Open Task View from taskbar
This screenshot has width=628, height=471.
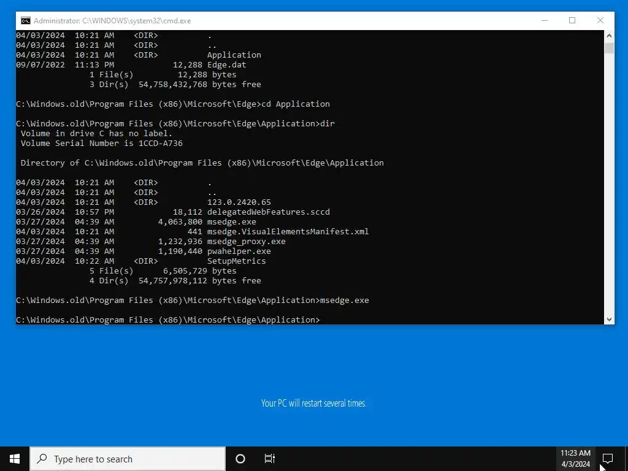(270, 459)
